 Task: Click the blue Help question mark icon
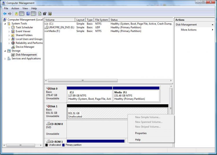28,14
